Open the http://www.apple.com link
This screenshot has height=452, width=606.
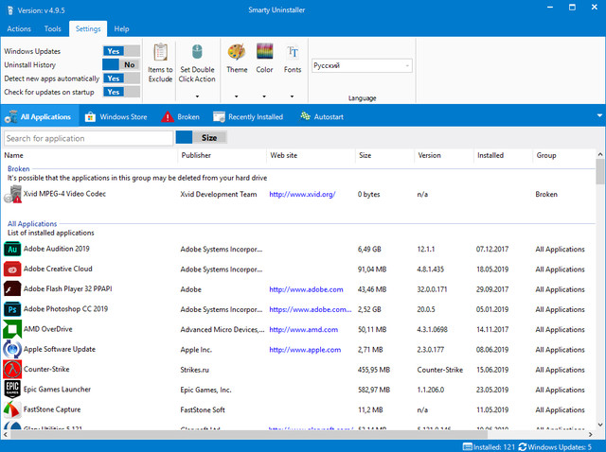tap(305, 350)
